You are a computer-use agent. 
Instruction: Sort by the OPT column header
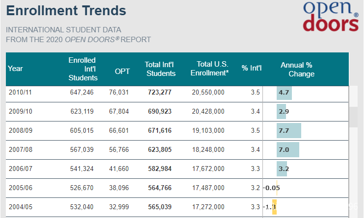(x=122, y=71)
